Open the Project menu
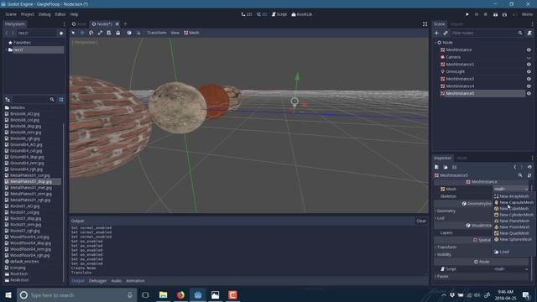This screenshot has width=537, height=302. click(x=28, y=14)
